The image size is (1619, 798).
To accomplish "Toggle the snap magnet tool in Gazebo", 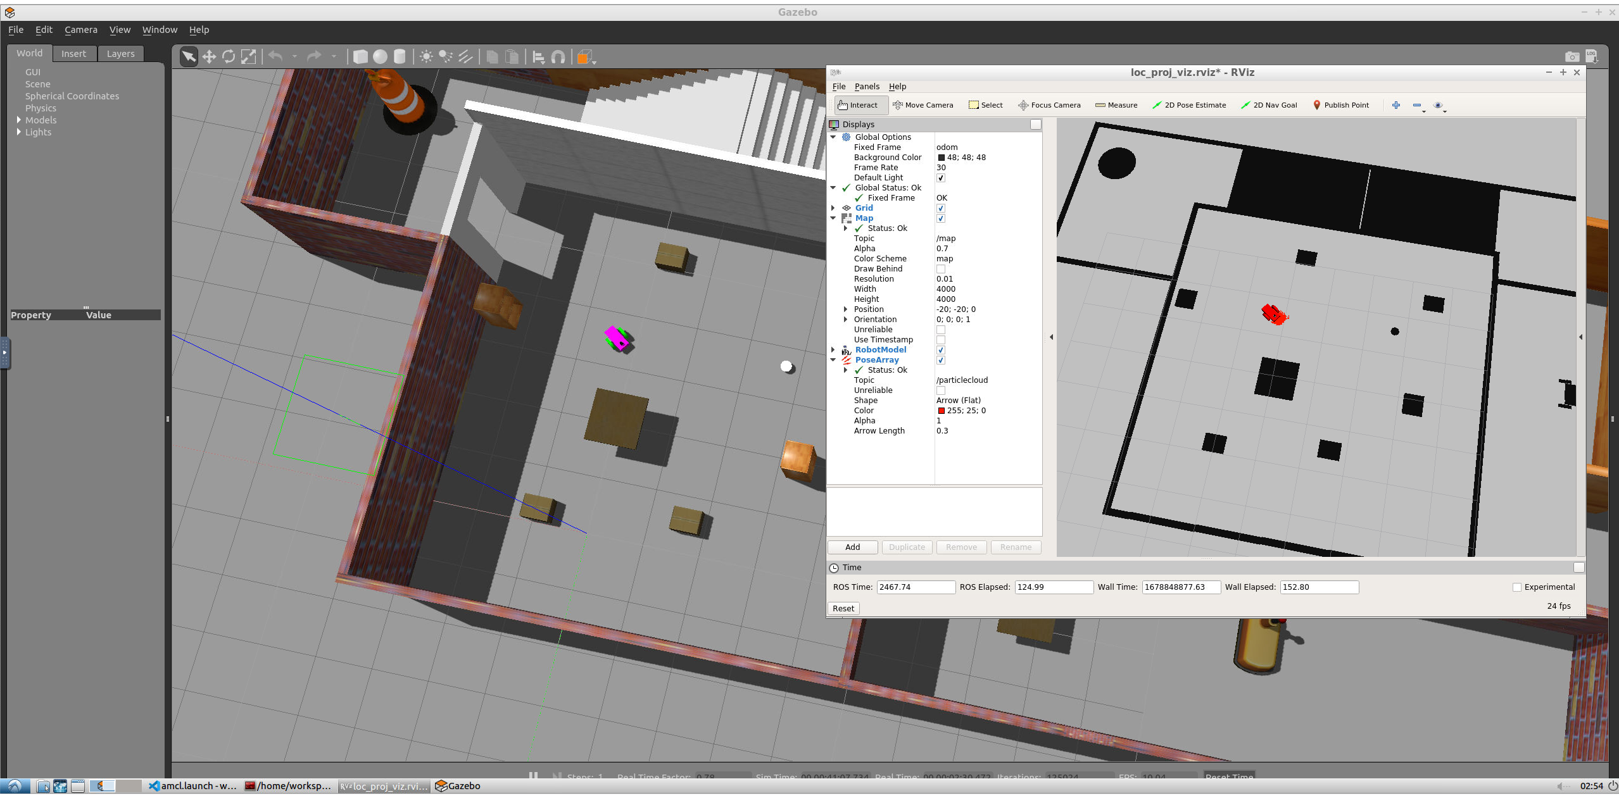I will [558, 57].
